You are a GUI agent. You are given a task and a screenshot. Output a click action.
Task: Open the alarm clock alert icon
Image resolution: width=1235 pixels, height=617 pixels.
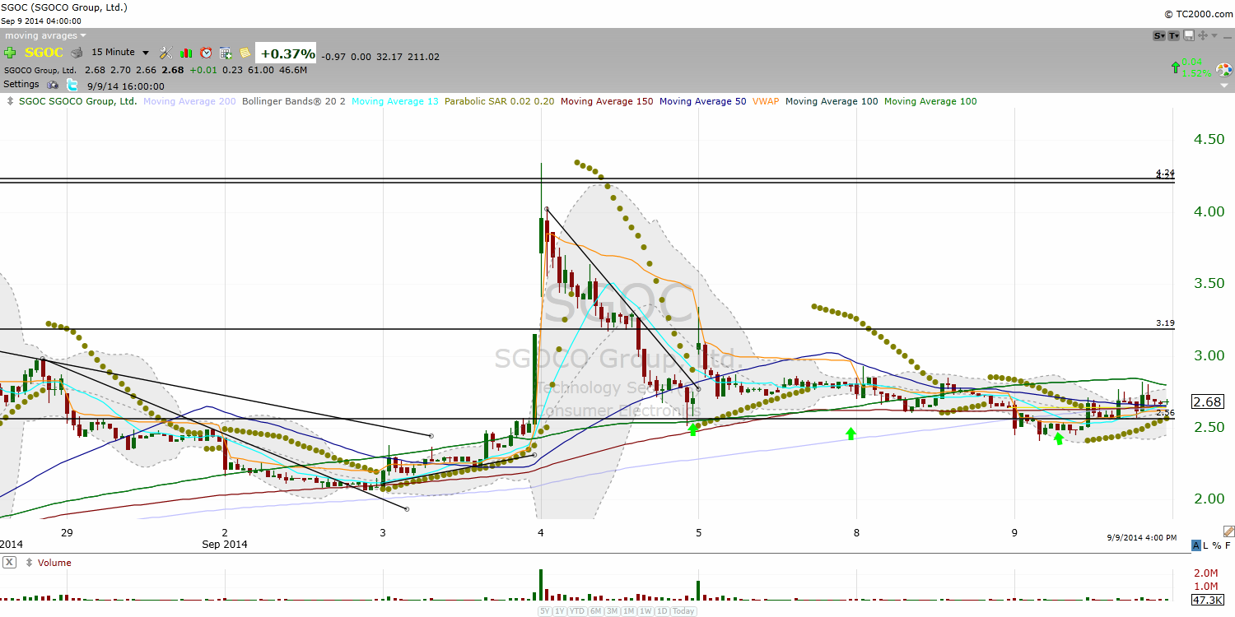coord(206,53)
